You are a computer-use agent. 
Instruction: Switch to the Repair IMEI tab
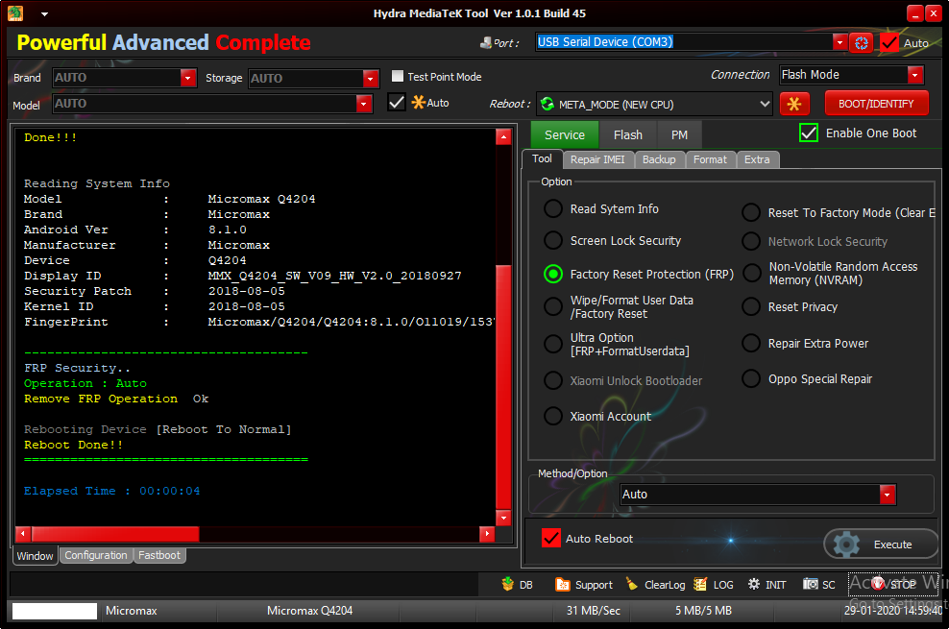[x=597, y=159]
